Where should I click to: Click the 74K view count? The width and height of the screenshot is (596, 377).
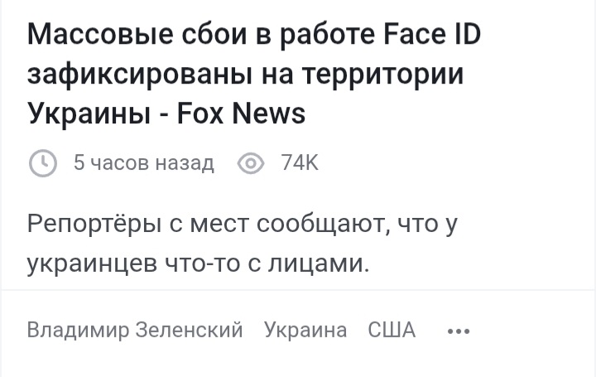(300, 163)
